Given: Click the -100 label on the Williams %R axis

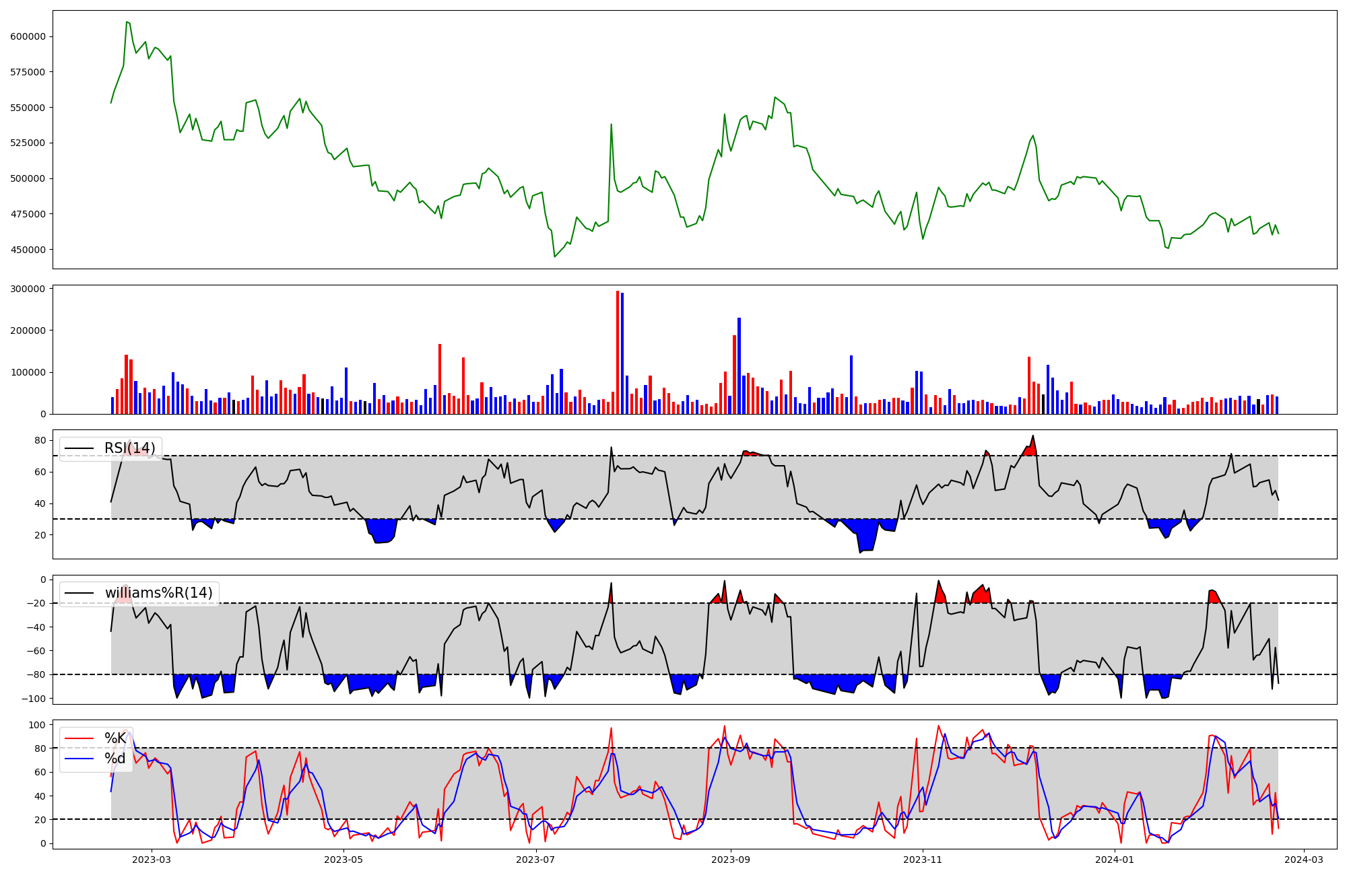Looking at the screenshot, I should (x=33, y=699).
